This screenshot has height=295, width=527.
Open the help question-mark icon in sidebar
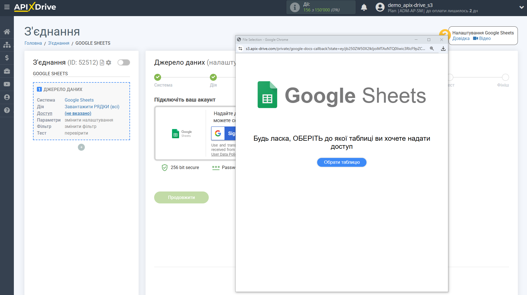pyautogui.click(x=7, y=110)
